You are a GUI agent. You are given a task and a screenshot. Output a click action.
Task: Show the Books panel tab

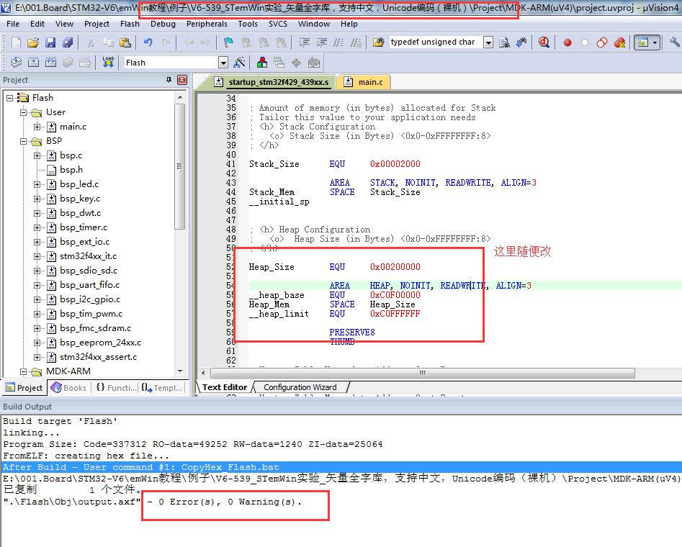click(68, 387)
